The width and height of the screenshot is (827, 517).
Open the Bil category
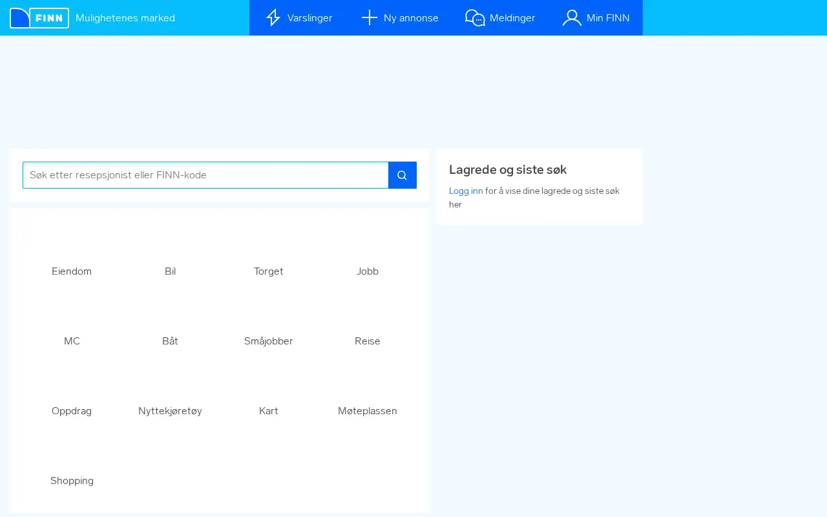click(170, 271)
